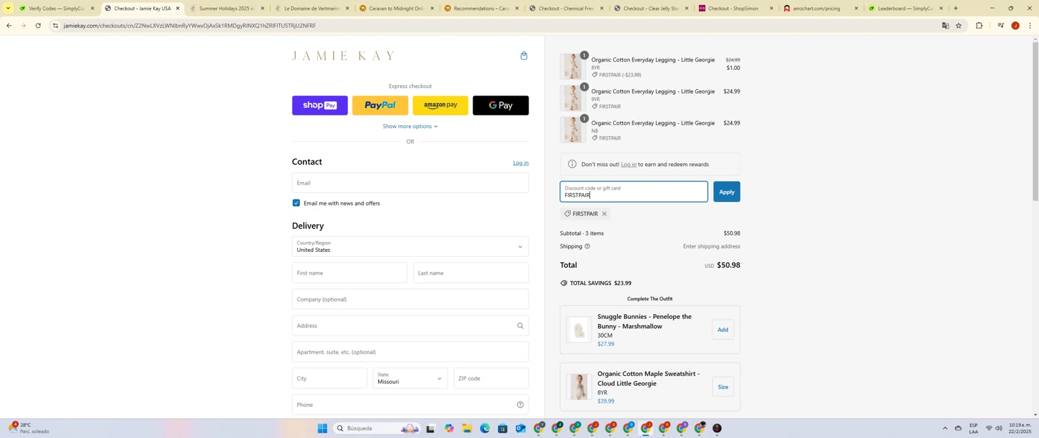Switch to Leaderboard SimplyCodes tab

click(x=905, y=8)
